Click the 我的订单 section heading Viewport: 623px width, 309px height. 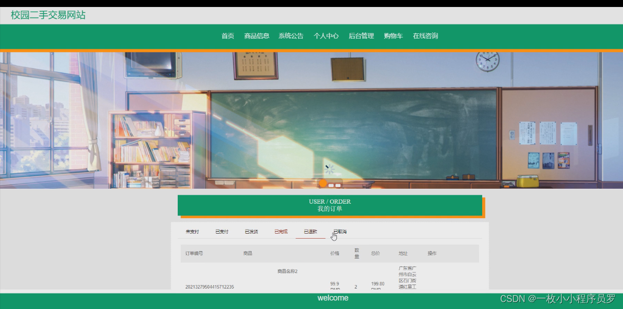[330, 209]
